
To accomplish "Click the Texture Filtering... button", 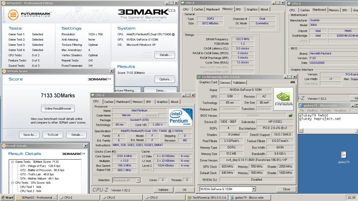I will [127, 91].
